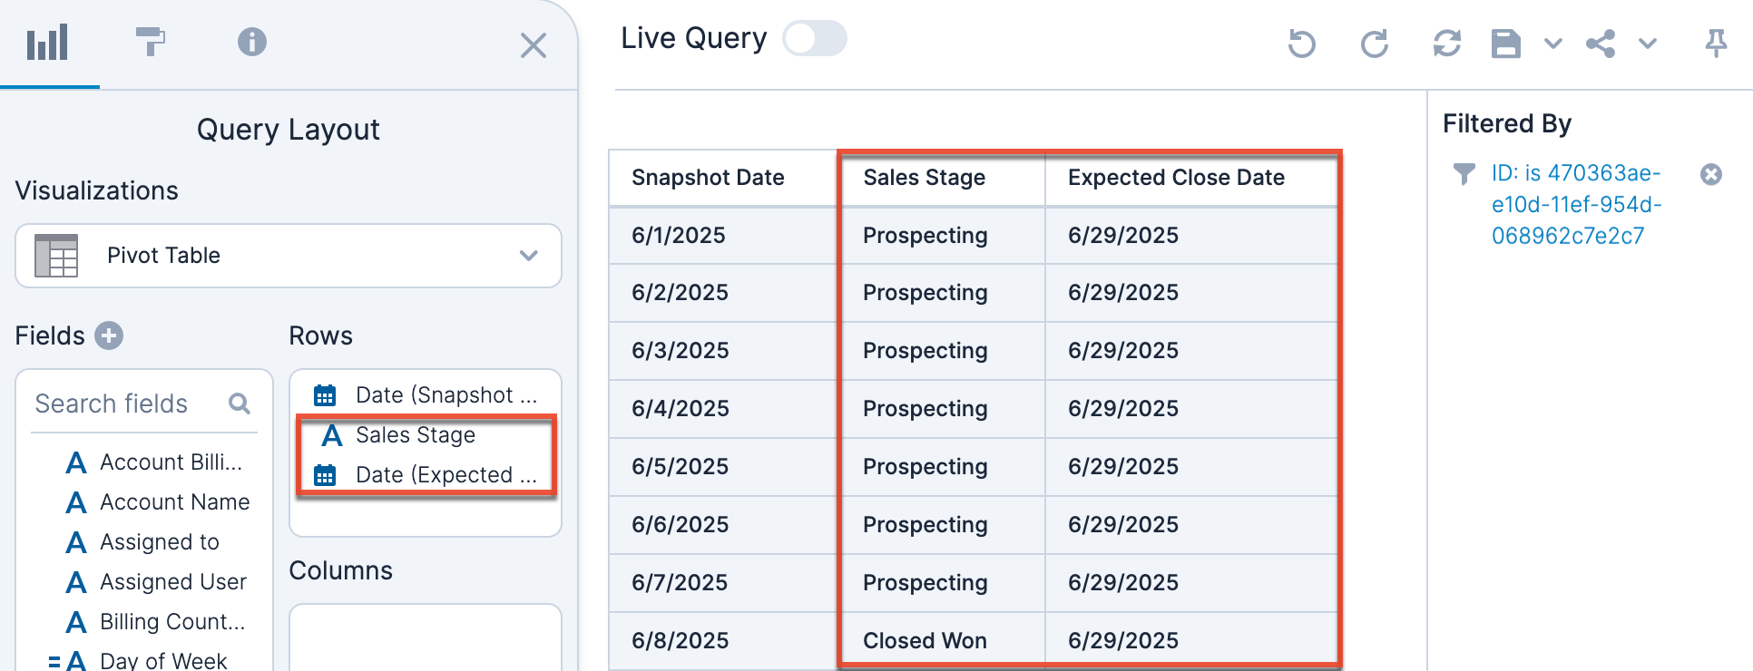Switch to the paint roller format tab
Screen dimensions: 1753x671
(x=150, y=42)
